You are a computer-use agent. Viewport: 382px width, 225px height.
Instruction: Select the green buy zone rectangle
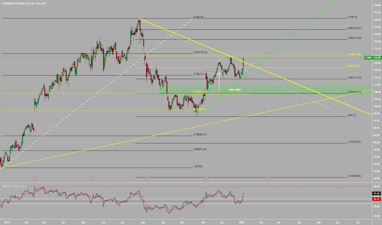click(x=266, y=90)
